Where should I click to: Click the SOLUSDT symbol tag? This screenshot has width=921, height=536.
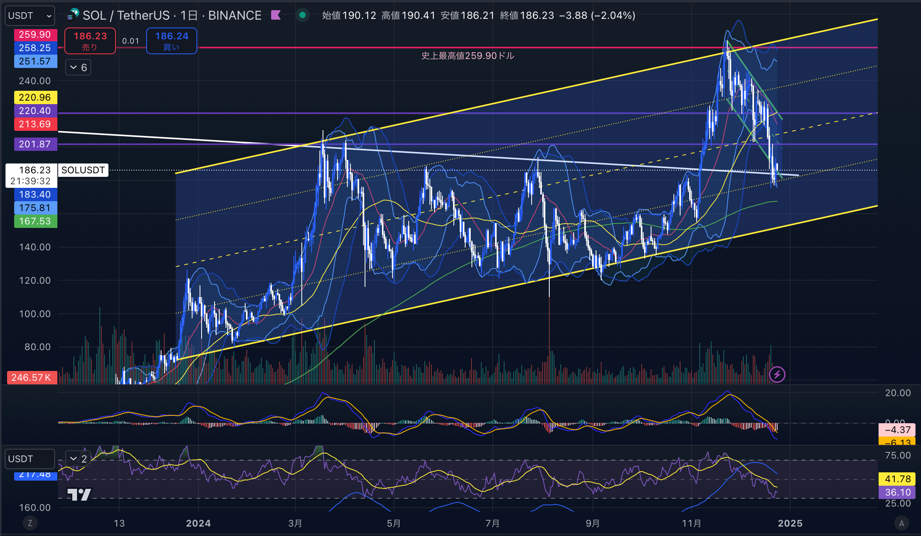[x=83, y=170]
